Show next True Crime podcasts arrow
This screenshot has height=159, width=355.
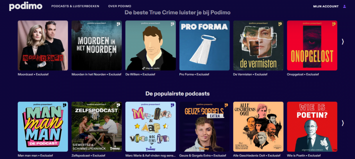coord(343,41)
